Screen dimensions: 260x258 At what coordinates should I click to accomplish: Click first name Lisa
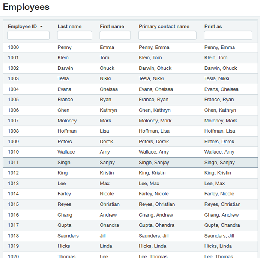pos(104,131)
